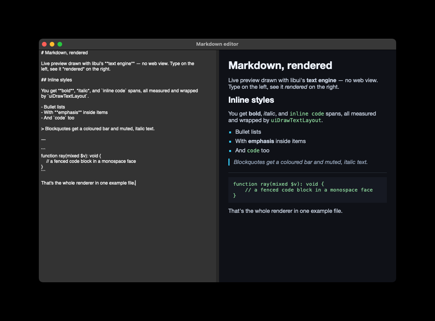Click 'With emphasis inside items' preview bullet
This screenshot has height=321, width=435.
pyautogui.click(x=270, y=141)
